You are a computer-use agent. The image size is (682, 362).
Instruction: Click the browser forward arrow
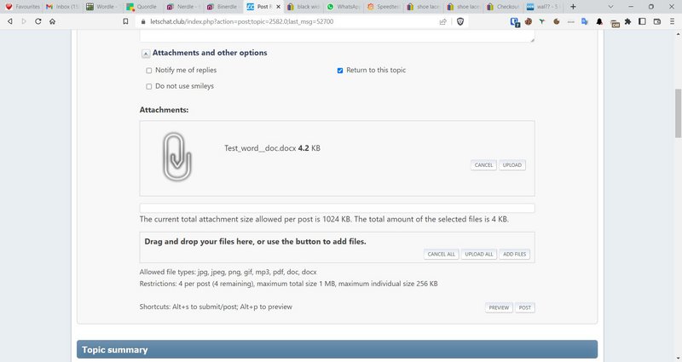(24, 21)
